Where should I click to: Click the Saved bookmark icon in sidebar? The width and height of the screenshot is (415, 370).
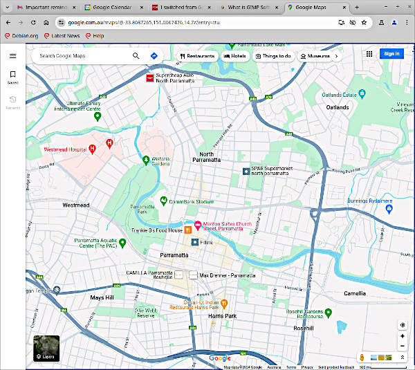pos(12,76)
